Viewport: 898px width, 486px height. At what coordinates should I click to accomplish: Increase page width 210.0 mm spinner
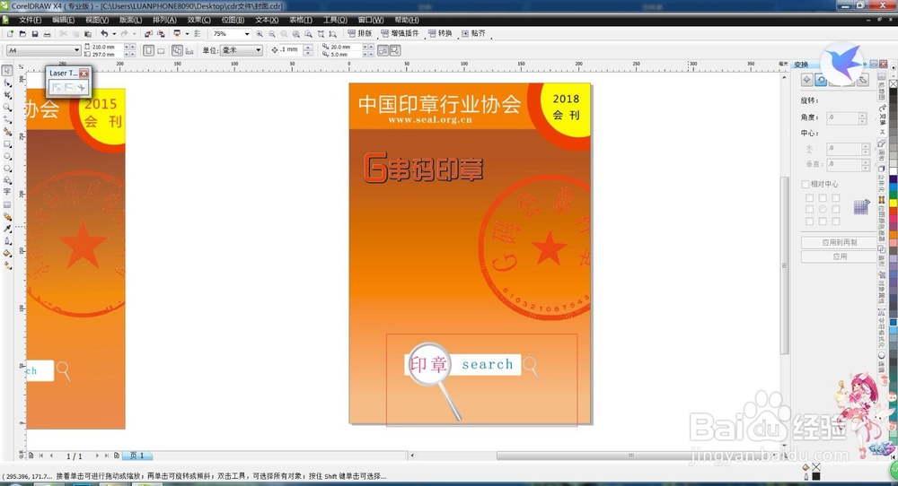click(132, 47)
